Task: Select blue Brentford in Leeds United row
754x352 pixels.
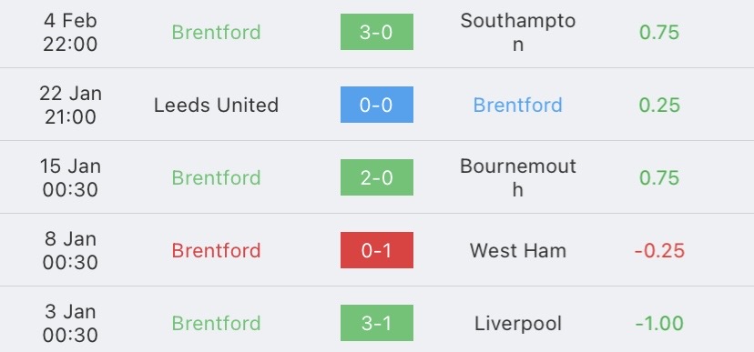Action: (518, 106)
